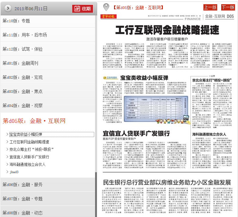Click the location pin icon above the page

click(106, 7)
